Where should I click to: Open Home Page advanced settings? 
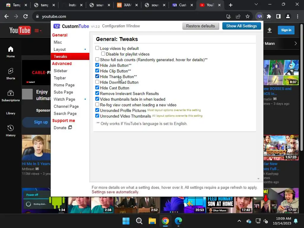pyautogui.click(x=70, y=85)
